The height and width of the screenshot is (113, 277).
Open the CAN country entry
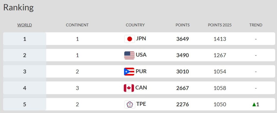(141, 88)
